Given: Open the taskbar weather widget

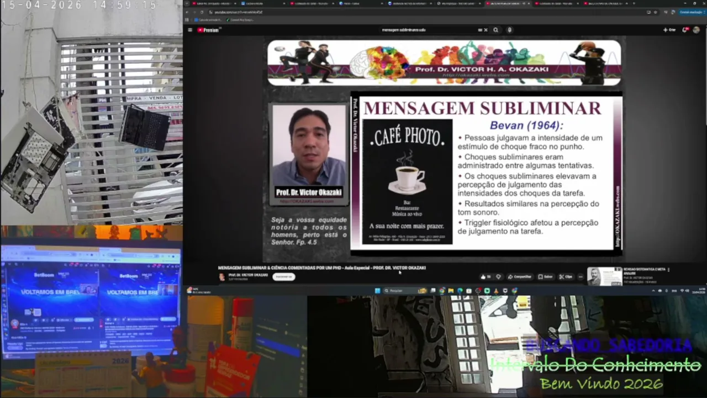Looking at the screenshot, I should click(x=200, y=290).
